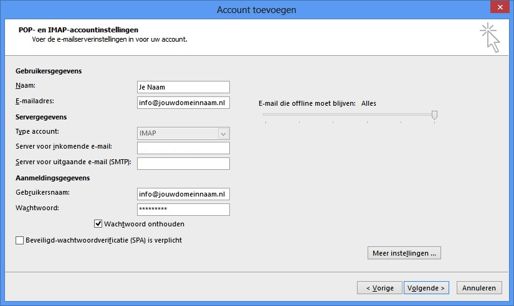Click the sparkle cursor wizard icon
This screenshot has height=306, width=514.
tap(490, 37)
